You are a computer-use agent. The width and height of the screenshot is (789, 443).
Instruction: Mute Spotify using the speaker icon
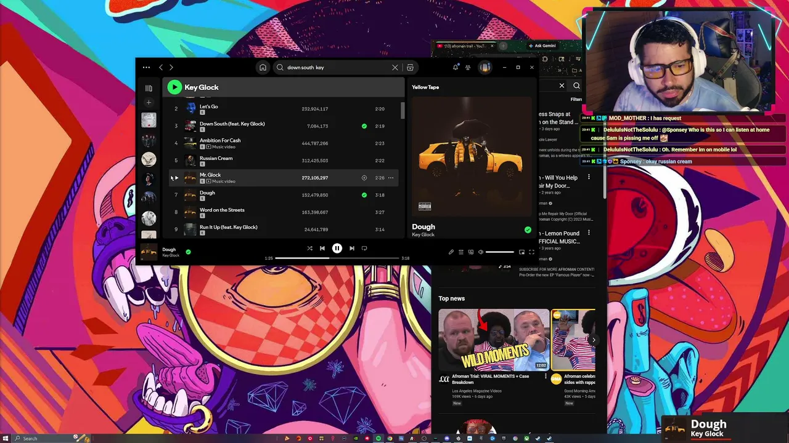pos(481,252)
